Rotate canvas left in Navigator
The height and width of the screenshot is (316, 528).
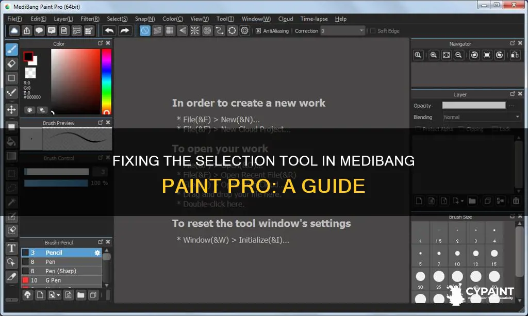[x=474, y=55]
